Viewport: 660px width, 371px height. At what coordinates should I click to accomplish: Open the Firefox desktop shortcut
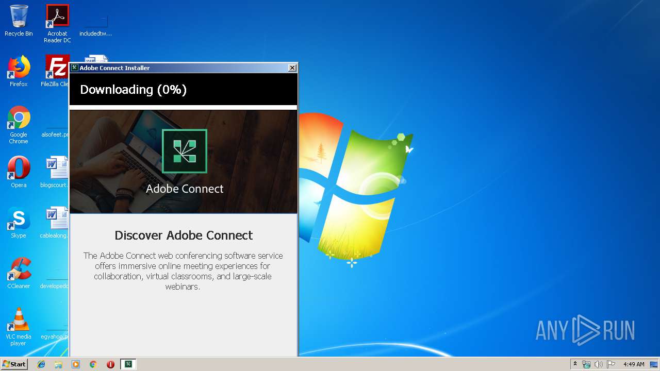[19, 71]
